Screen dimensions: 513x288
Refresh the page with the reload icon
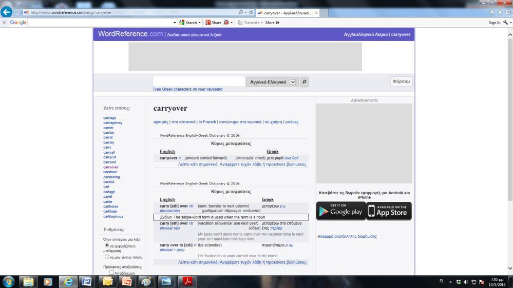(x=251, y=12)
